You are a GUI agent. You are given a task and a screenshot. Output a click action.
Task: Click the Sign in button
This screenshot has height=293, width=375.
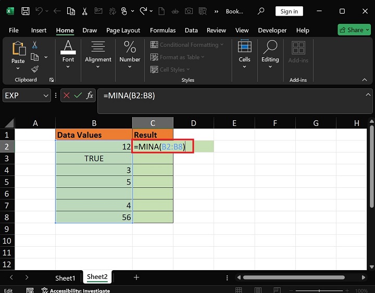coord(289,11)
